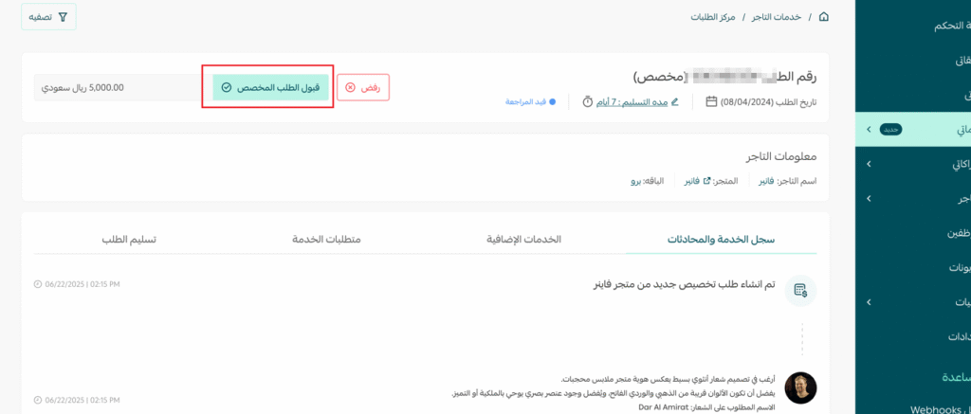Expand the sidebar item directly below the highlighted one

(x=869, y=164)
